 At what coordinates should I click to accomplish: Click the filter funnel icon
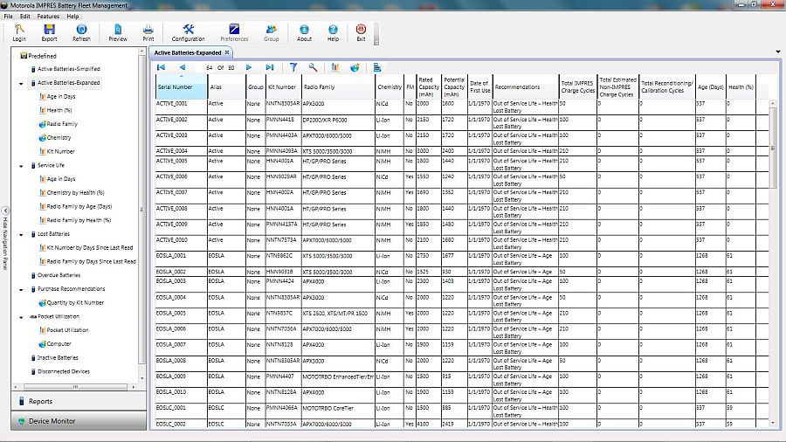pos(293,67)
